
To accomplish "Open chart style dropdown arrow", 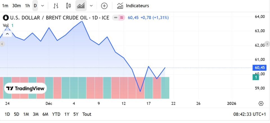I will [x=91, y=6].
